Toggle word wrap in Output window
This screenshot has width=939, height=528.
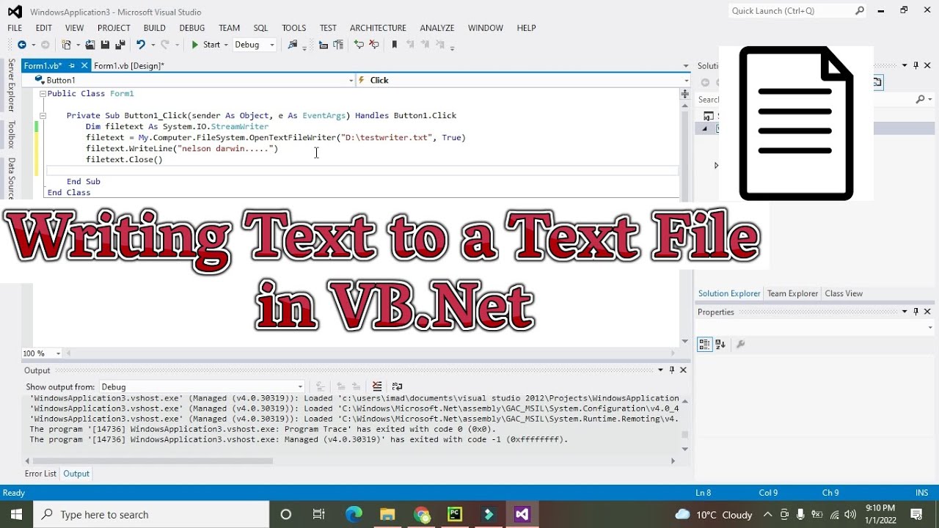pyautogui.click(x=397, y=386)
